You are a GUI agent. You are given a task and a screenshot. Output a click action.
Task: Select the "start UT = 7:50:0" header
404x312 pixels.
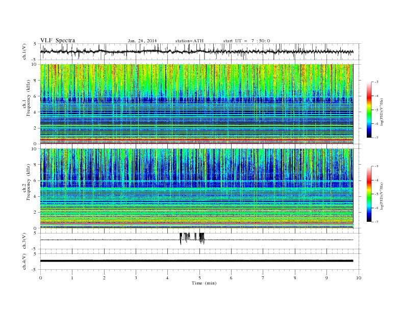pos(246,41)
